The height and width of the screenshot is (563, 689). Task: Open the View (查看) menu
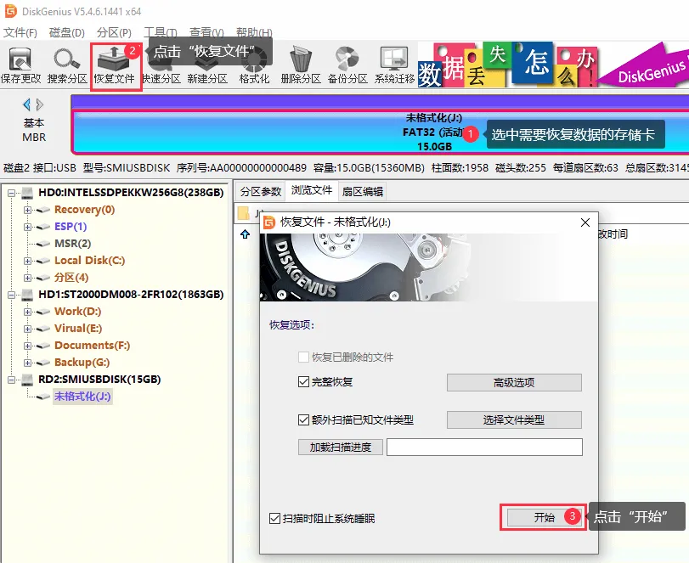(x=206, y=32)
